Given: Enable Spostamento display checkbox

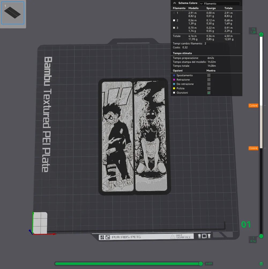Looking at the screenshot, I should (209, 75).
